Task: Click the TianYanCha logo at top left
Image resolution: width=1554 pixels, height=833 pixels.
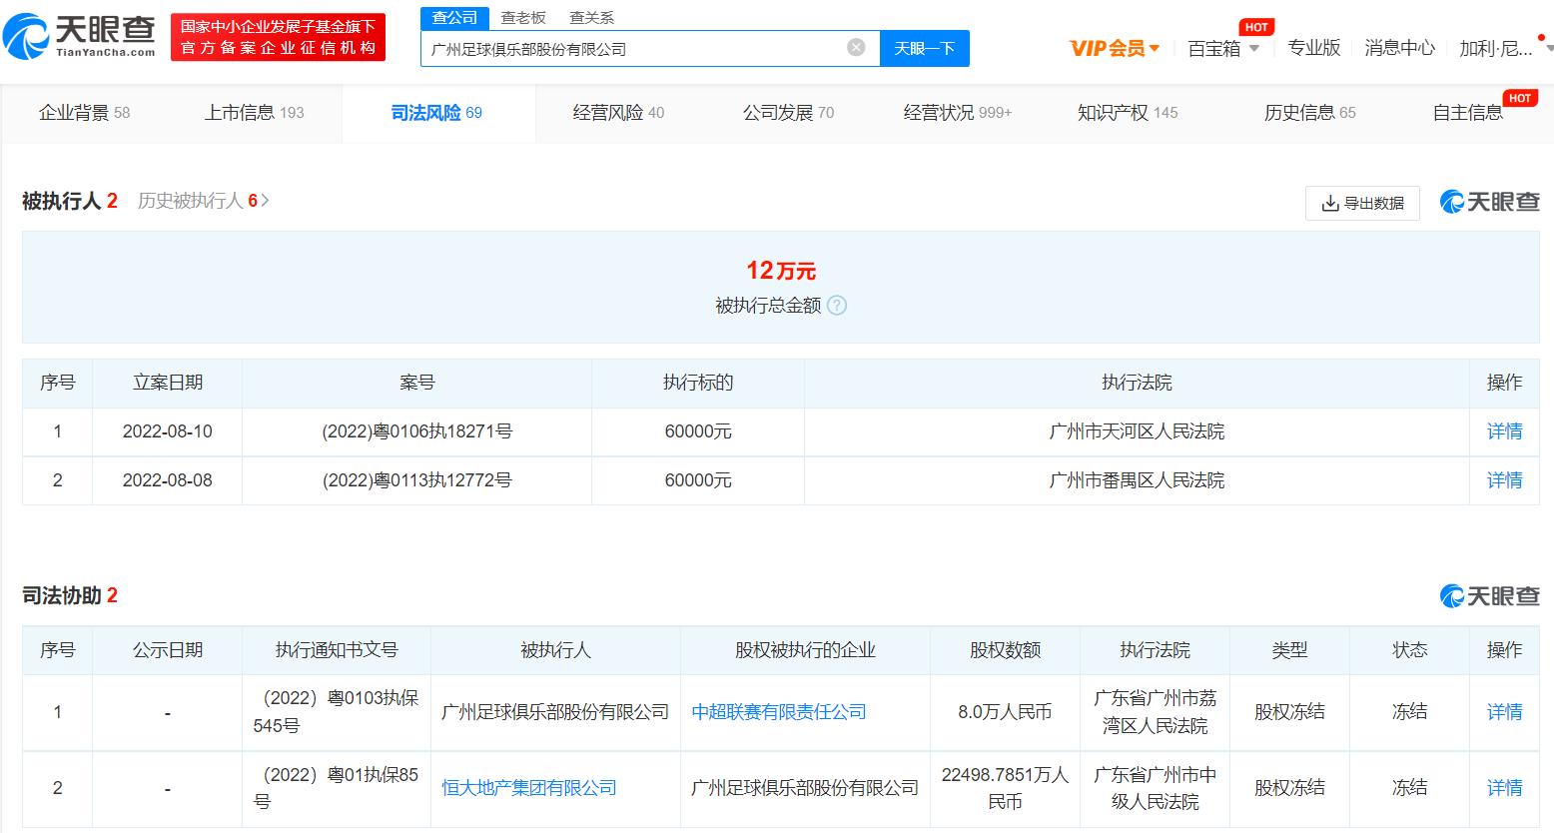Action: (x=80, y=37)
